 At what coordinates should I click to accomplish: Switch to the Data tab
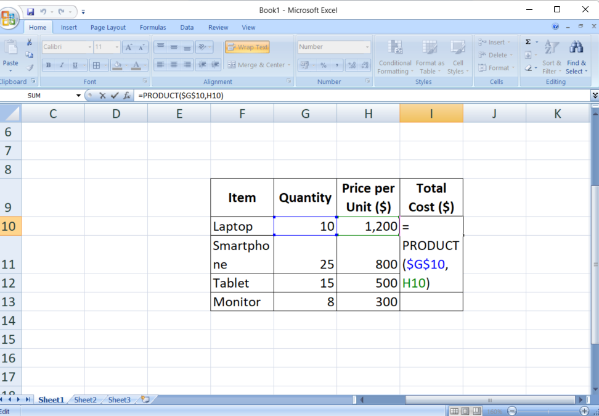pyautogui.click(x=187, y=28)
